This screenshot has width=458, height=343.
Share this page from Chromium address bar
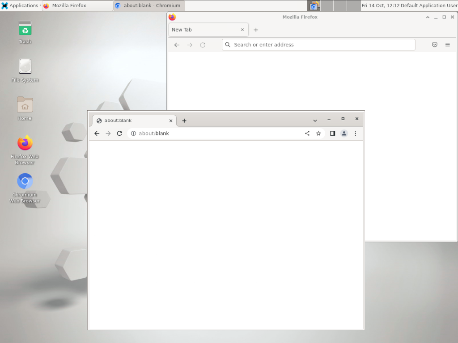tap(307, 133)
